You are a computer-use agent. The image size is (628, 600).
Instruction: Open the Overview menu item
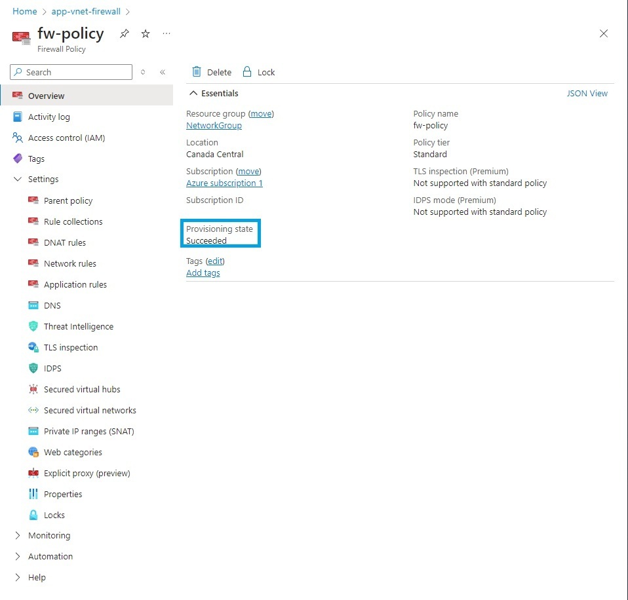point(87,96)
